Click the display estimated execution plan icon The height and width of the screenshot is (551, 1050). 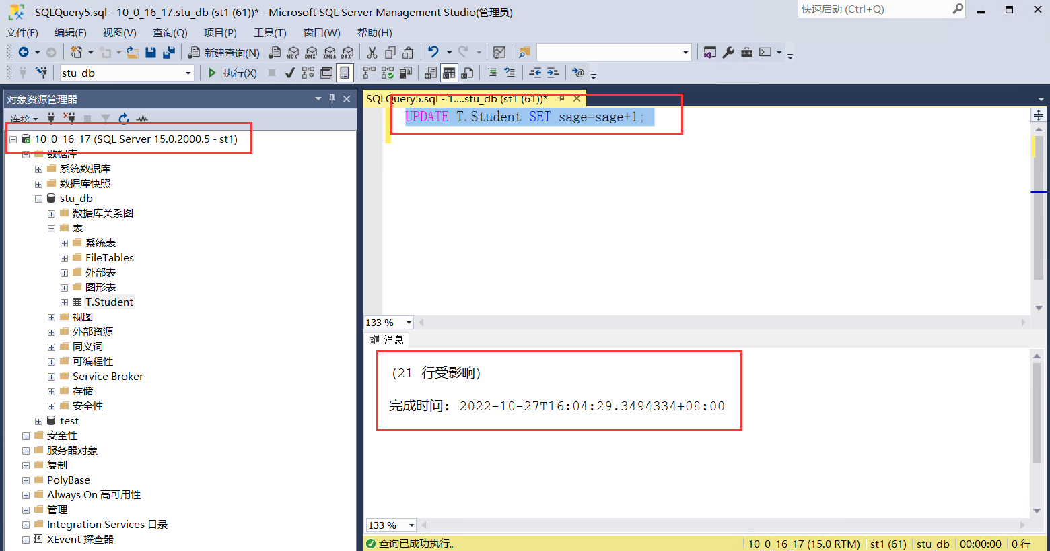point(308,73)
